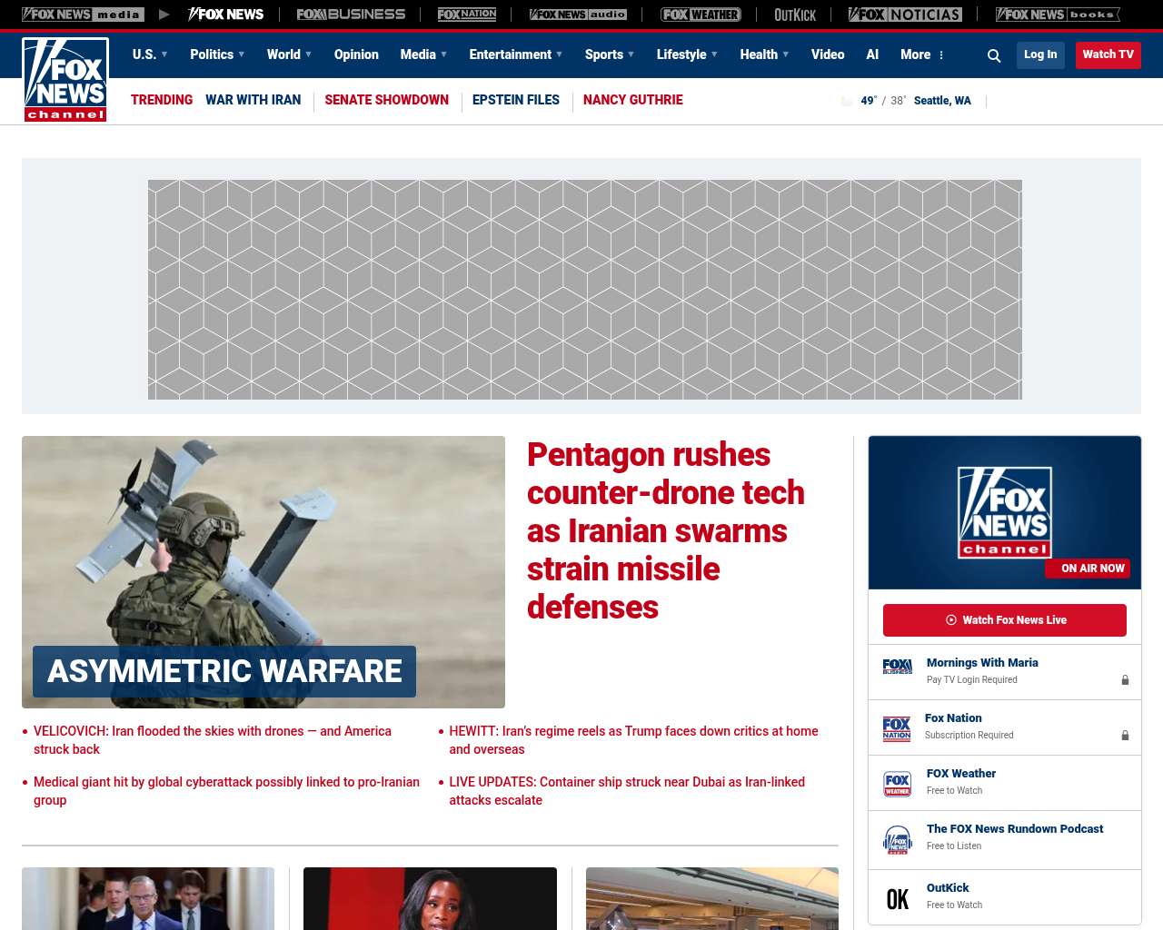Open VELICOVICH Iran drones article link
The height and width of the screenshot is (930, 1163).
[213, 740]
